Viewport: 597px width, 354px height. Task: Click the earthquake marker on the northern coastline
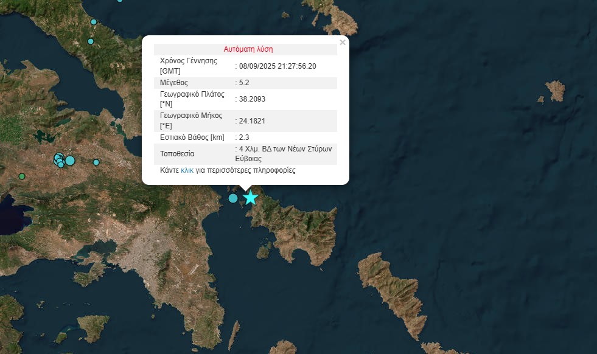[93, 22]
